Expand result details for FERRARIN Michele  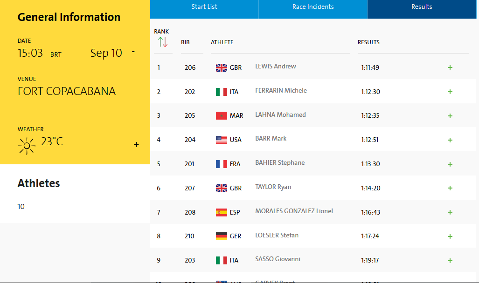pyautogui.click(x=450, y=92)
